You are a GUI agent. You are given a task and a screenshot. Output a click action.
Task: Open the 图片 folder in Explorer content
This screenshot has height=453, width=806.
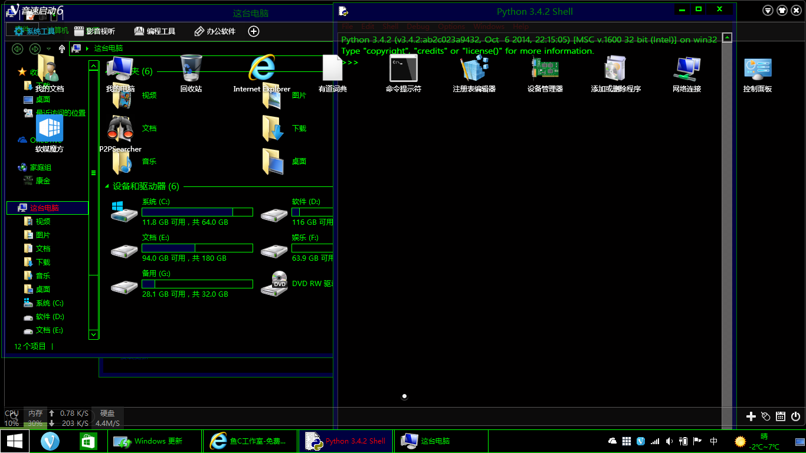click(x=286, y=95)
